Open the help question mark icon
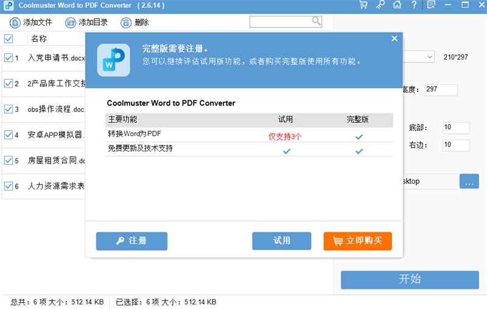This screenshot has height=309, width=487. point(414,5)
